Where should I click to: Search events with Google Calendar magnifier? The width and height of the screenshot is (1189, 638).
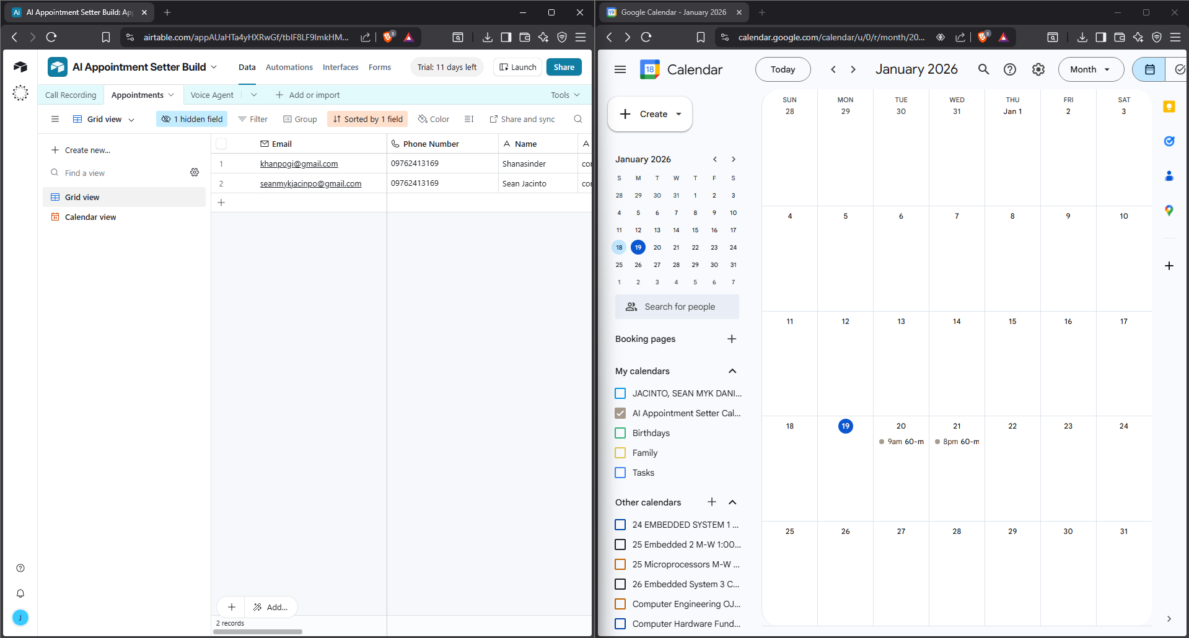983,69
